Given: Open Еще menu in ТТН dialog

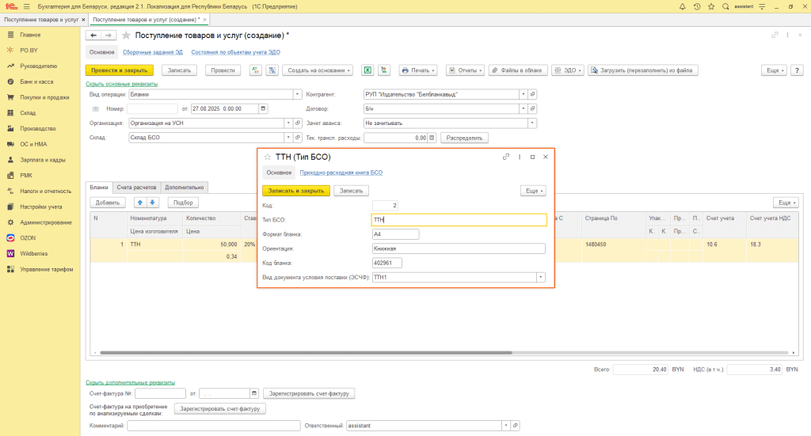Looking at the screenshot, I should tap(534, 191).
